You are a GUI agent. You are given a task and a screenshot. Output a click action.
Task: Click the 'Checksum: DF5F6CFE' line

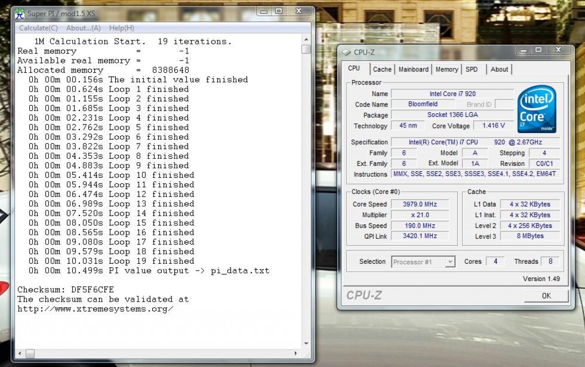click(65, 290)
